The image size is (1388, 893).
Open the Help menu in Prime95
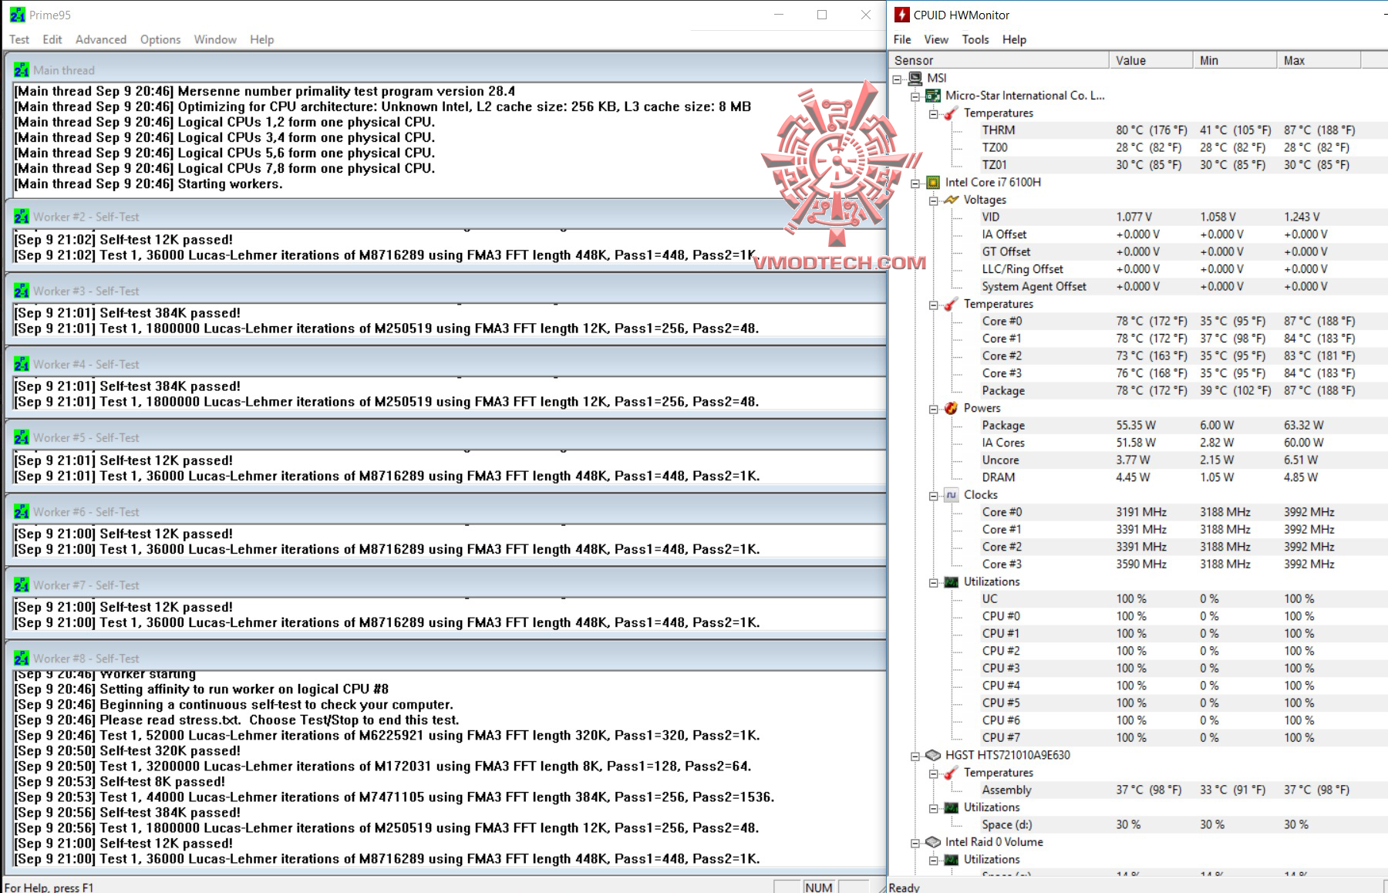pyautogui.click(x=261, y=39)
